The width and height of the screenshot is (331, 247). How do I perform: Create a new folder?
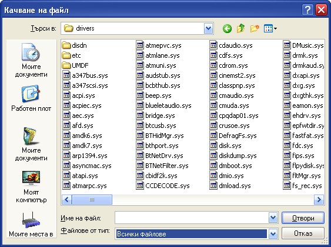click(255, 28)
